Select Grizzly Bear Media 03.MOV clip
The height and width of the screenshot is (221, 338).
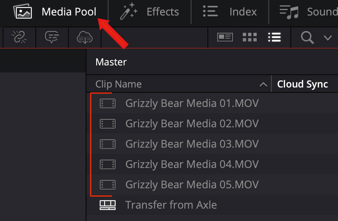pos(192,144)
